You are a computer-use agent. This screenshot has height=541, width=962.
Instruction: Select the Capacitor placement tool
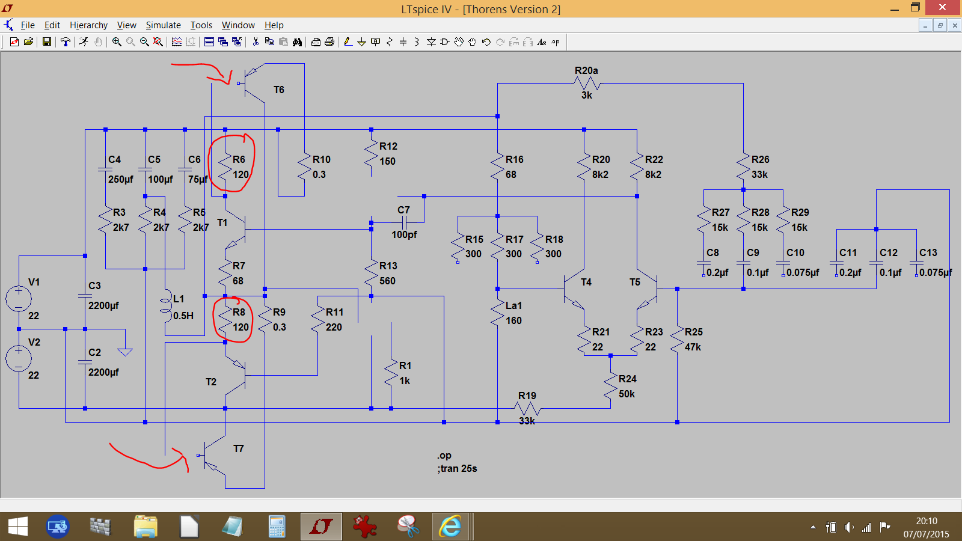(x=403, y=42)
